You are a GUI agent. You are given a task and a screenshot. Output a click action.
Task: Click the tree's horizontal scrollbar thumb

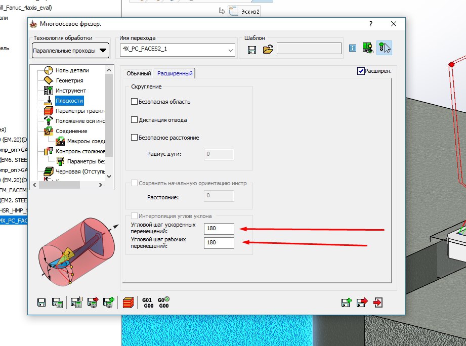[59, 185]
